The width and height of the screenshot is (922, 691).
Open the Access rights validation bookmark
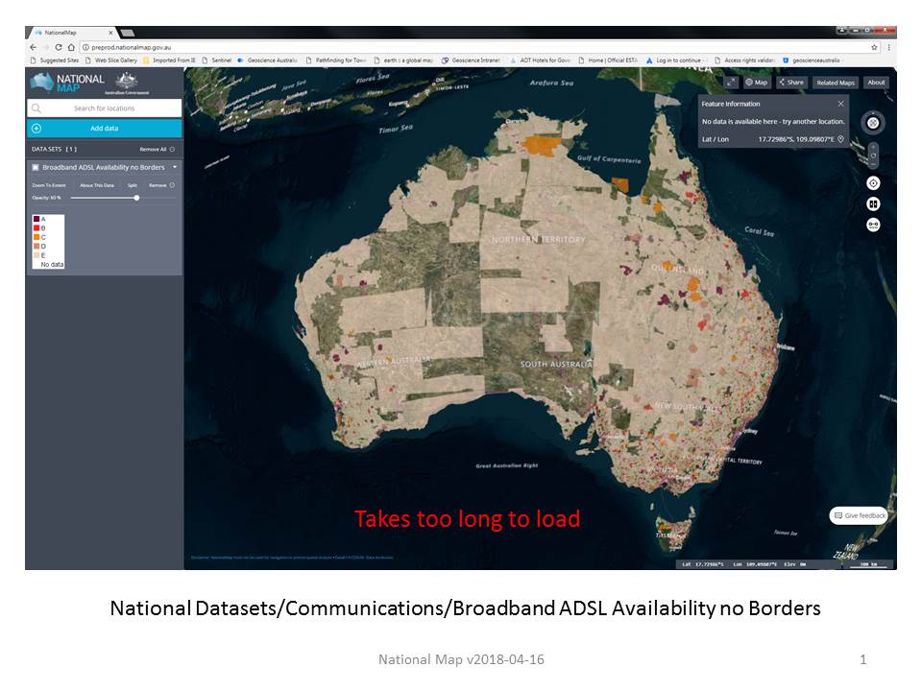coord(744,60)
